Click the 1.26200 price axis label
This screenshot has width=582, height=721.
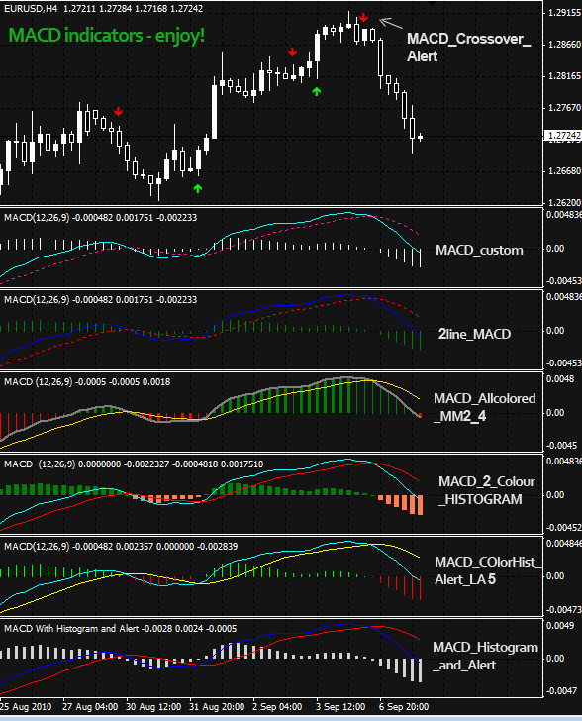pyautogui.click(x=564, y=202)
